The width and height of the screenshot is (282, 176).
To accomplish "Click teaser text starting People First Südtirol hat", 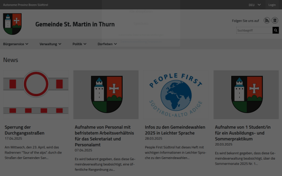I will tap(175, 153).
